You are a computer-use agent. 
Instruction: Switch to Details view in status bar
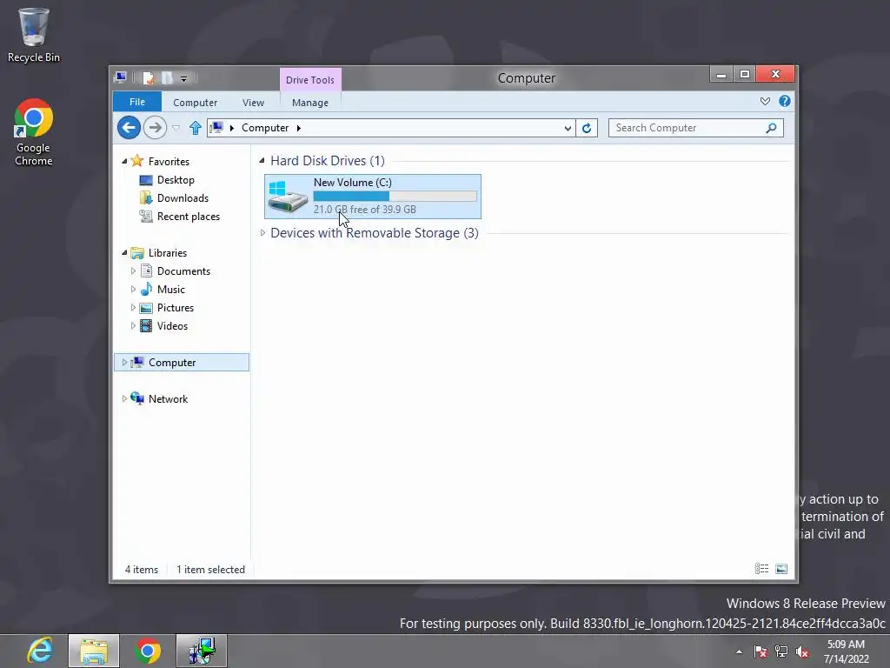coord(761,569)
